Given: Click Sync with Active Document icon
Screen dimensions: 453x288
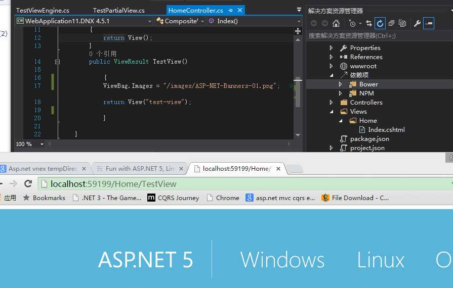Looking at the screenshot, I should pos(368,23).
